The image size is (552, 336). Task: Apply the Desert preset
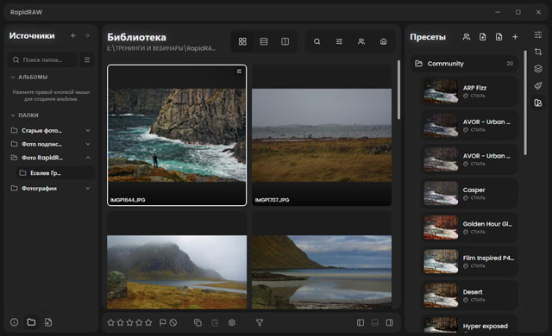(469, 296)
